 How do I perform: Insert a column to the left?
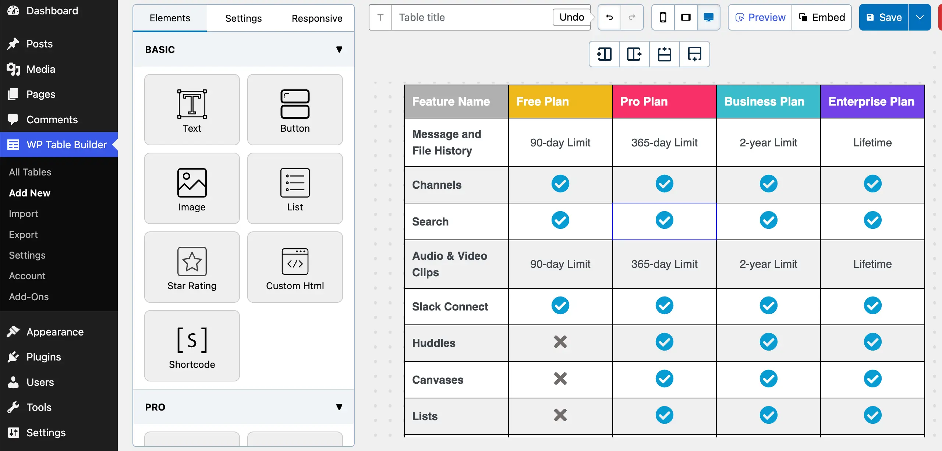click(x=604, y=54)
